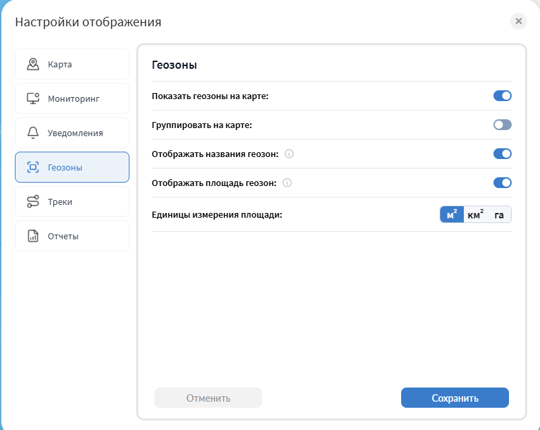540x430 pixels.
Task: Open the Карта settings tab
Action: click(72, 64)
